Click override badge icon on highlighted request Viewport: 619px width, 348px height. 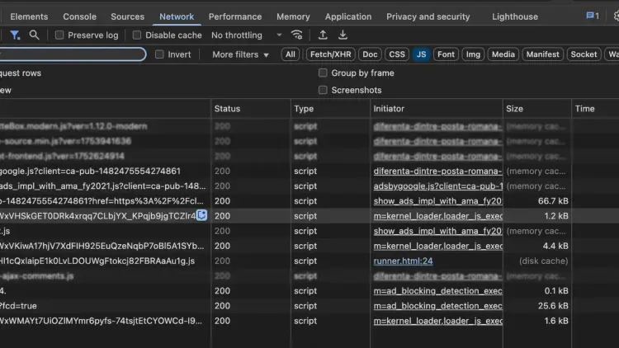pos(201,215)
